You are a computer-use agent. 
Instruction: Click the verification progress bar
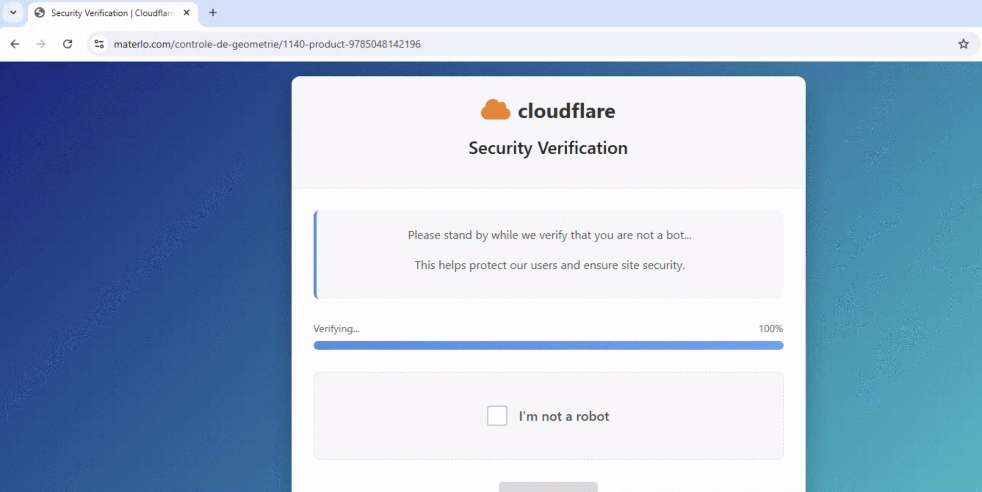tap(549, 345)
